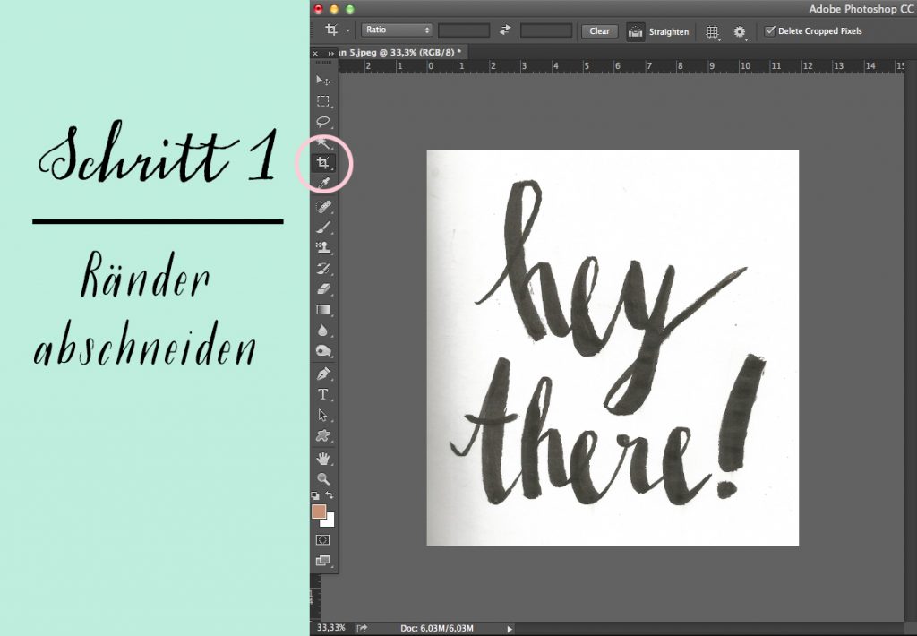Toggle Quick Mask mode
This screenshot has width=917, height=636.
(x=322, y=540)
